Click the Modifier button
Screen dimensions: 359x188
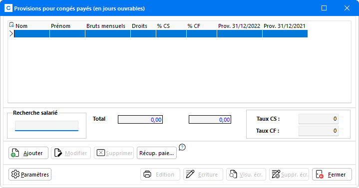(x=71, y=153)
